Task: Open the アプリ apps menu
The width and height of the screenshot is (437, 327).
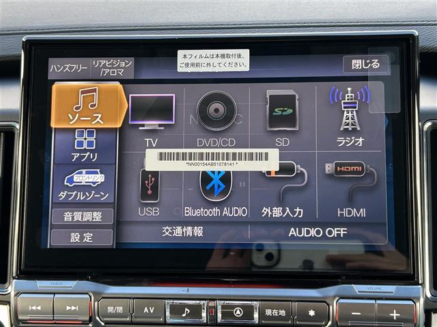Action: (85, 146)
